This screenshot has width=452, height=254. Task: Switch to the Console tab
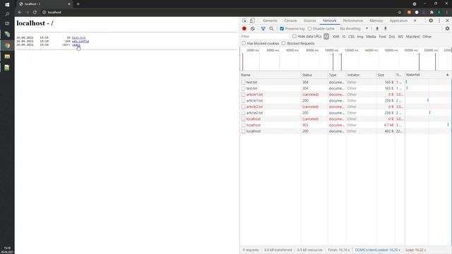pos(290,20)
